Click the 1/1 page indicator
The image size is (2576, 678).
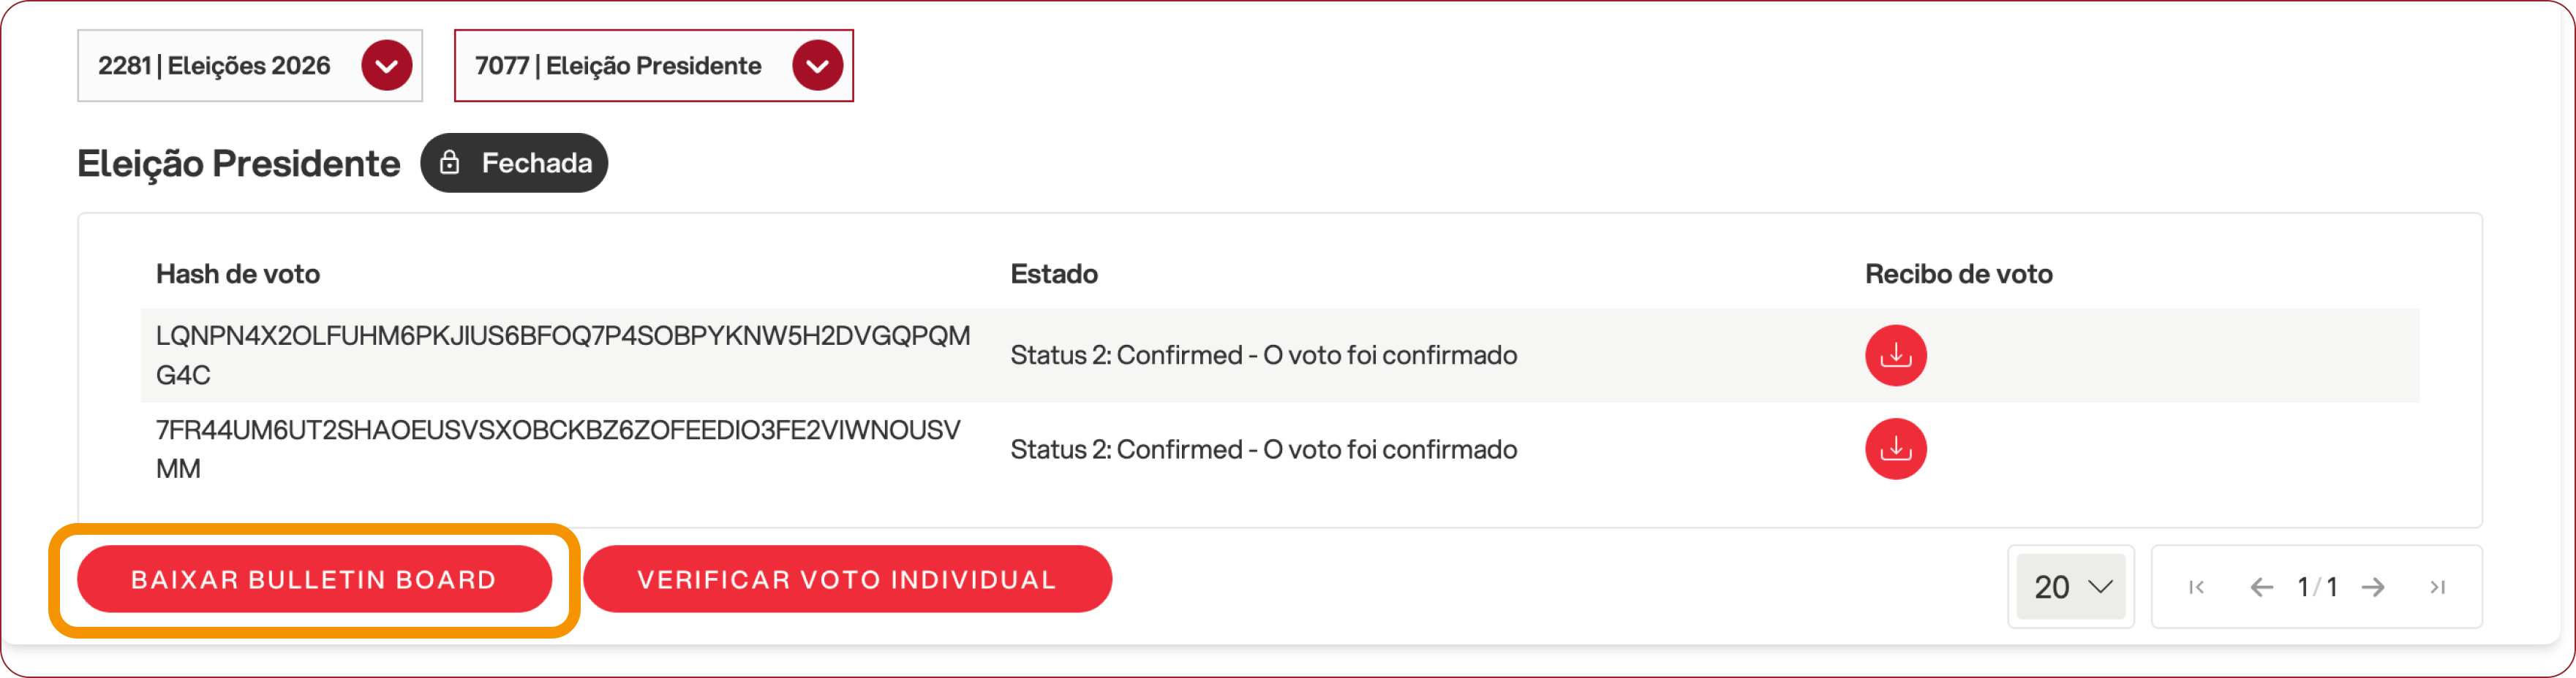[2317, 587]
